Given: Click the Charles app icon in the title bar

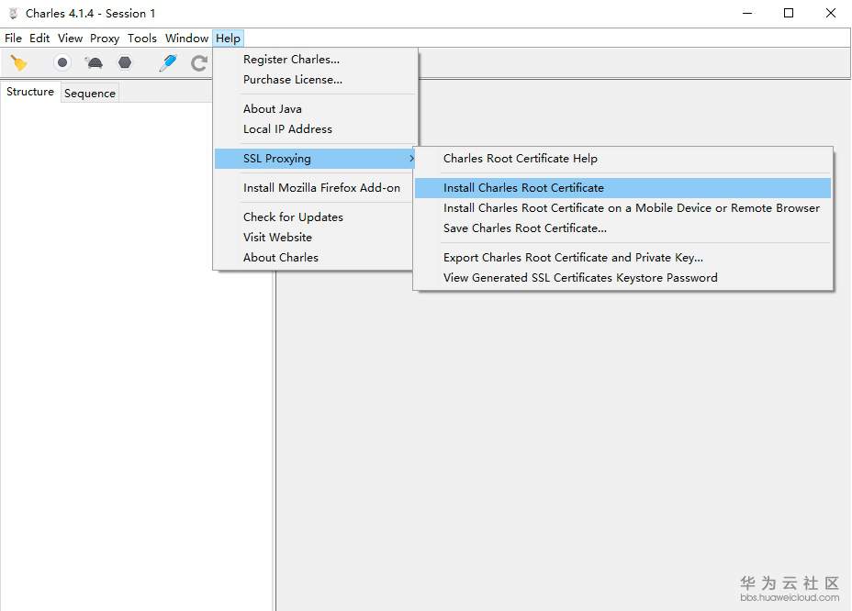Looking at the screenshot, I should tap(14, 13).
